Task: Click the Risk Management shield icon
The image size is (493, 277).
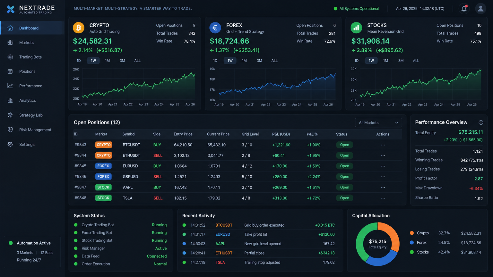Action: pos(10,130)
